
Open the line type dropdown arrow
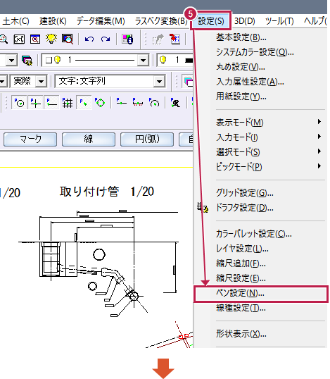click(x=143, y=60)
